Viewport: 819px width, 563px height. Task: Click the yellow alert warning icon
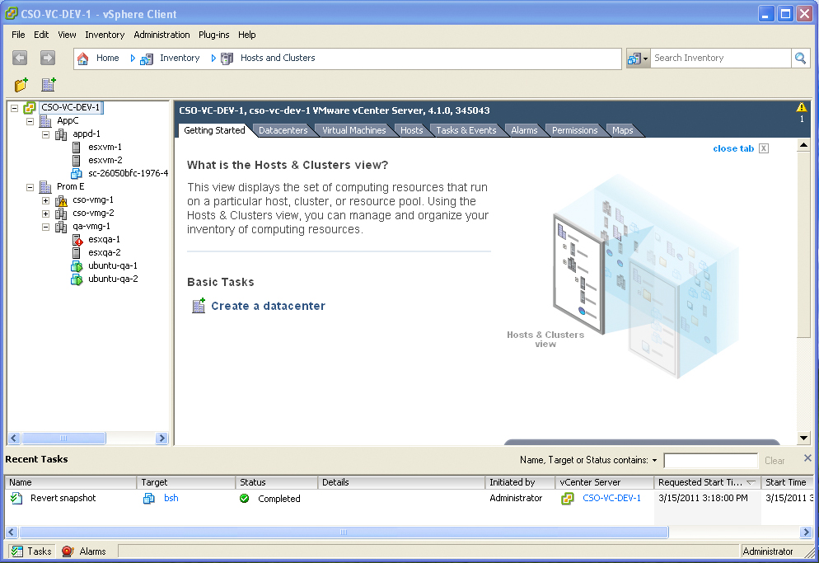click(801, 107)
